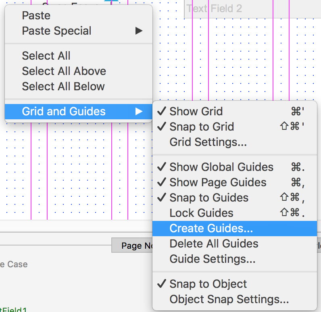Choose Select All Above
This screenshot has width=321, height=312.
(x=64, y=71)
